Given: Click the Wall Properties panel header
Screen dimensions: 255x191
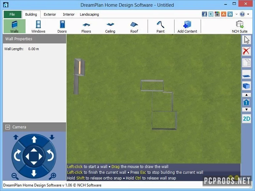Looking at the screenshot, I should click(x=35, y=39).
